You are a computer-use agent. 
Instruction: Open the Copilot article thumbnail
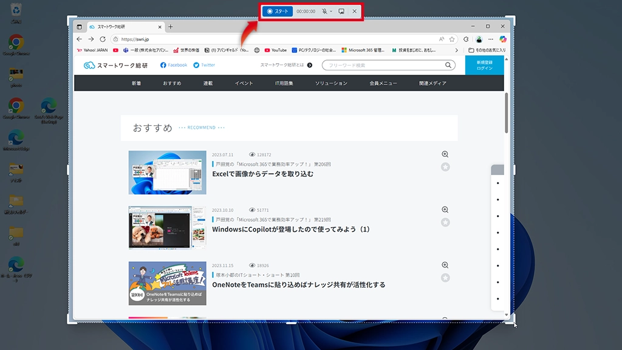pyautogui.click(x=168, y=228)
